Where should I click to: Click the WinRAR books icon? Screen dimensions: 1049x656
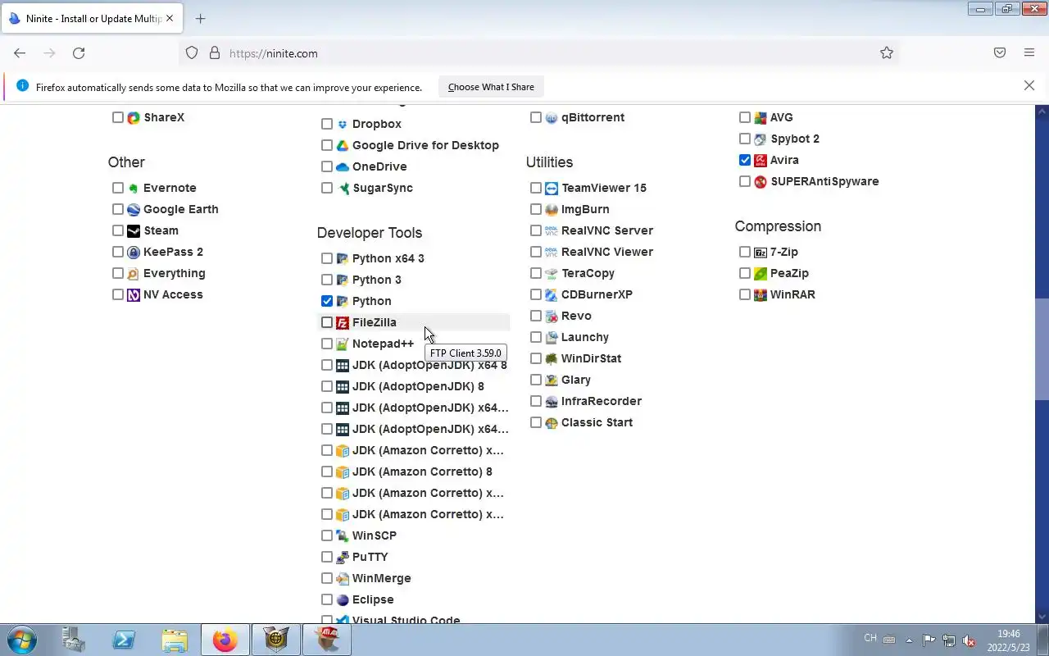click(x=761, y=294)
